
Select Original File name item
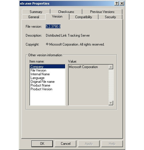[x=48, y=82]
